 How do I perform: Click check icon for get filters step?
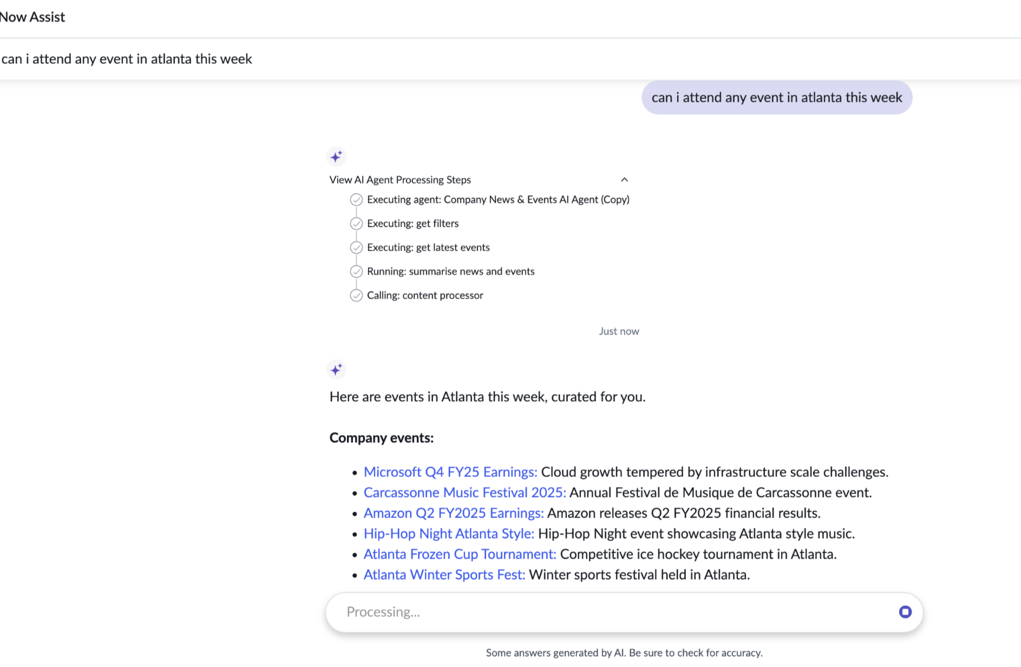point(356,224)
